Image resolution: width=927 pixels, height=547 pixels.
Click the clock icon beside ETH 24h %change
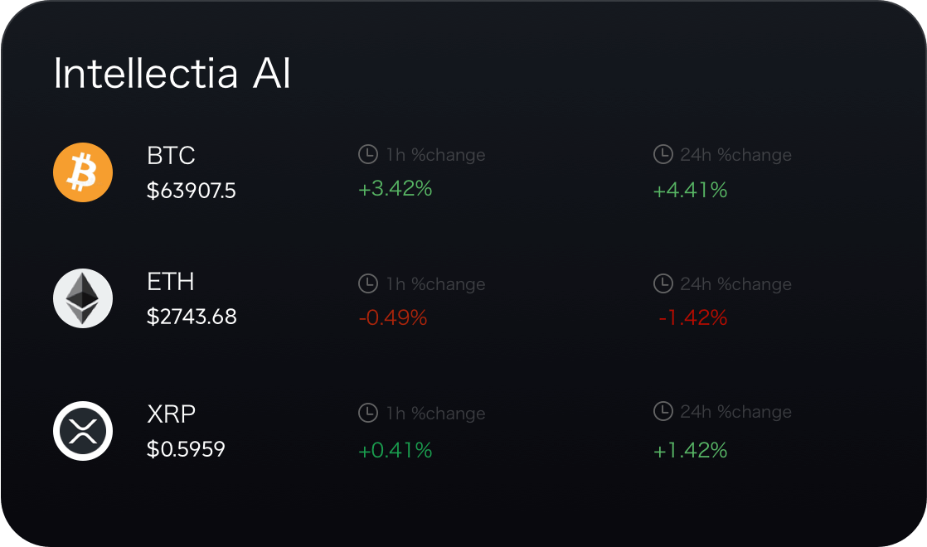(x=663, y=283)
